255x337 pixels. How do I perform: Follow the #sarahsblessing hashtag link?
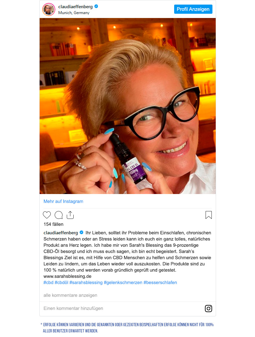coord(86,282)
